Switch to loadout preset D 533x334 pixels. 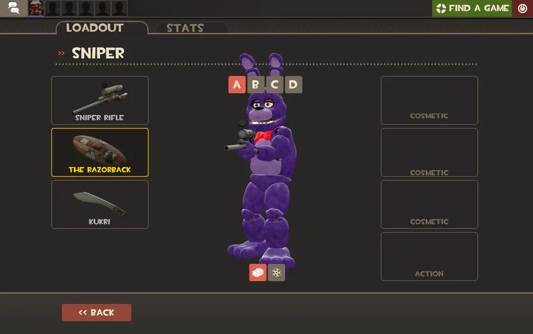point(293,84)
